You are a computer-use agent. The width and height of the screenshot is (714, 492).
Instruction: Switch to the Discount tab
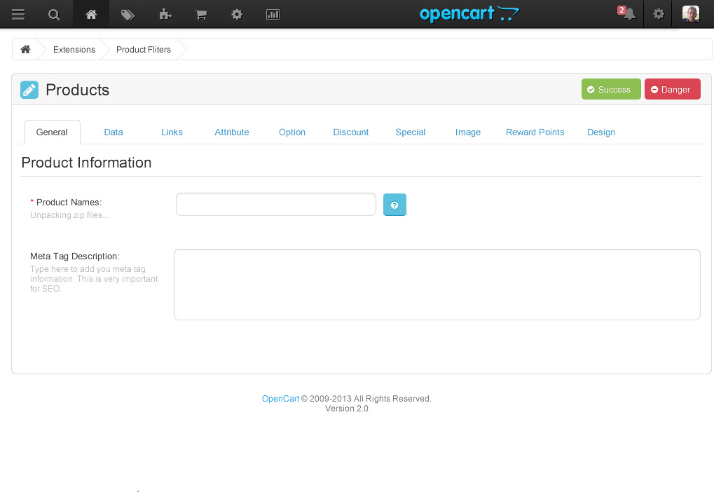pos(350,132)
